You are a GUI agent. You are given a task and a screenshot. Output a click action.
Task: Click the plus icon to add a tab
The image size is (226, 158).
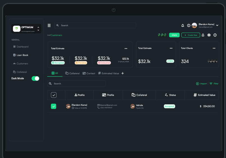pyautogui.click(x=122, y=73)
